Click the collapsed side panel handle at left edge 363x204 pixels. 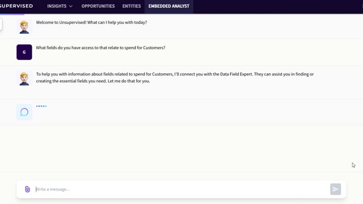click(x=1, y=24)
